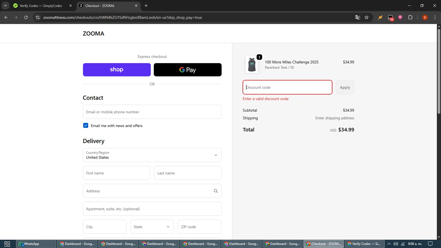Screen dimensions: 441x248
Task: Focus the Discount code input field
Action: point(288,87)
